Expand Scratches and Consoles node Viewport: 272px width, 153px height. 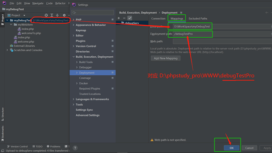(x=7, y=50)
